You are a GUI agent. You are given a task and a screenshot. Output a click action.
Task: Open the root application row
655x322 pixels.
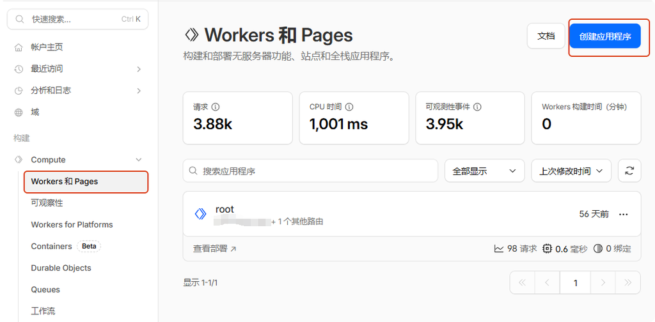pos(412,215)
